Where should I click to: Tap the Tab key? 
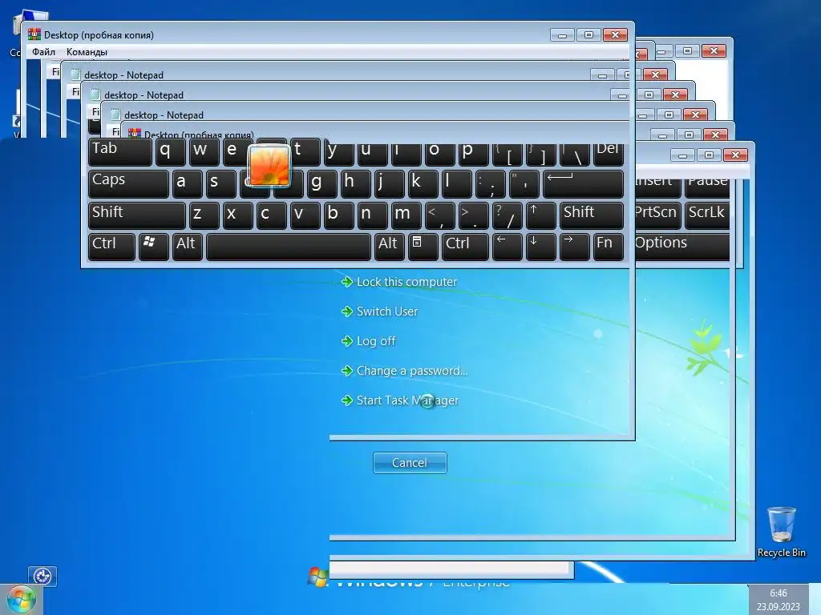(x=120, y=153)
